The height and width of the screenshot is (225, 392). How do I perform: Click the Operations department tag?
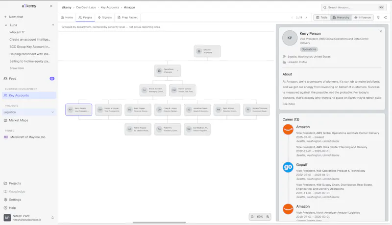pyautogui.click(x=309, y=49)
